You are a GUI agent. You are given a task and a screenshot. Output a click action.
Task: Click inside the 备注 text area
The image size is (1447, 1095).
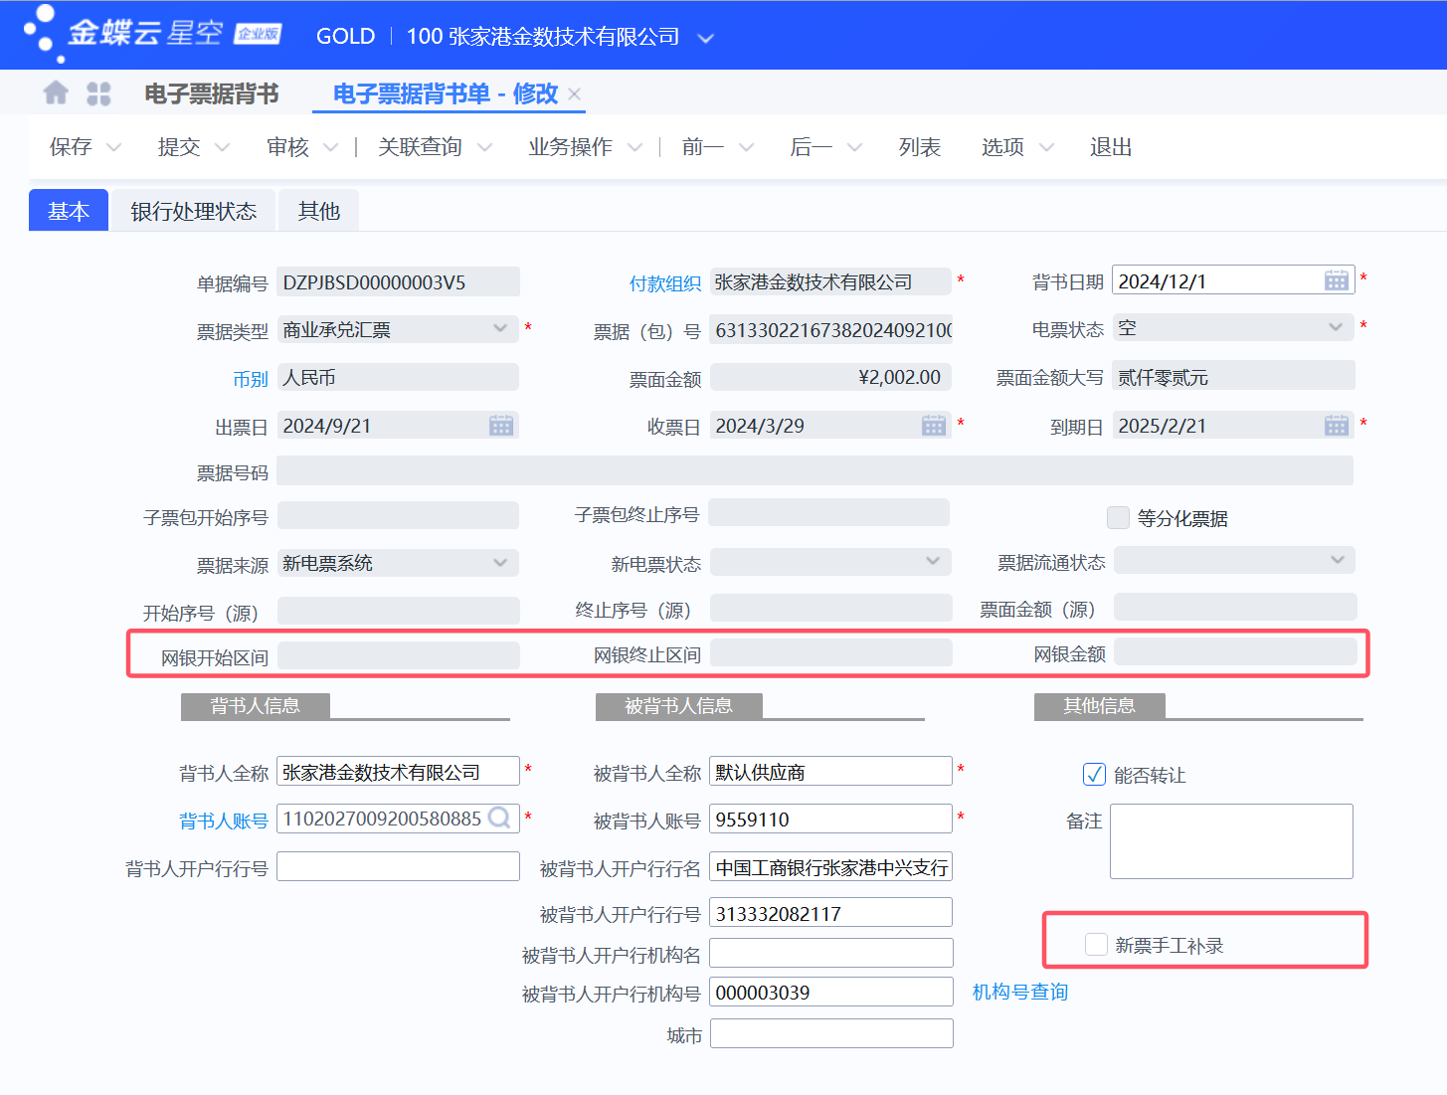[1230, 840]
